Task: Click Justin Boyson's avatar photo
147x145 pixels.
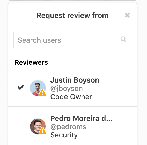Action: click(38, 88)
